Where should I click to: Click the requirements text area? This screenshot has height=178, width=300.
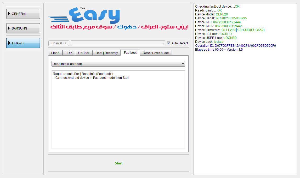click(118, 110)
